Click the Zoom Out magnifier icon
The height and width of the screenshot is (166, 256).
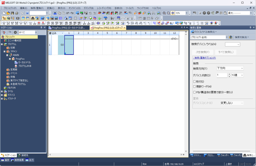(x=168, y=13)
